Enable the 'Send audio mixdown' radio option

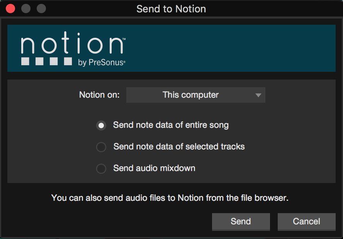point(101,169)
